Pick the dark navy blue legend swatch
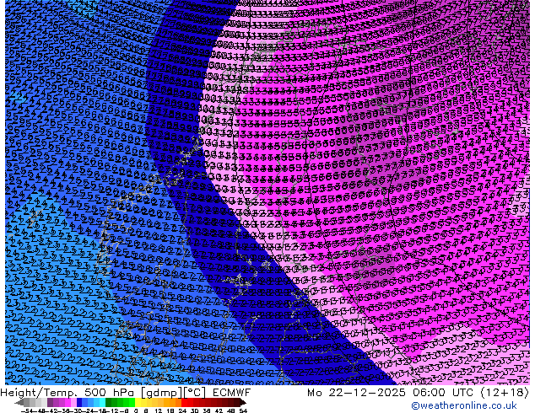The height and width of the screenshot is (413, 535). [x=79, y=402]
